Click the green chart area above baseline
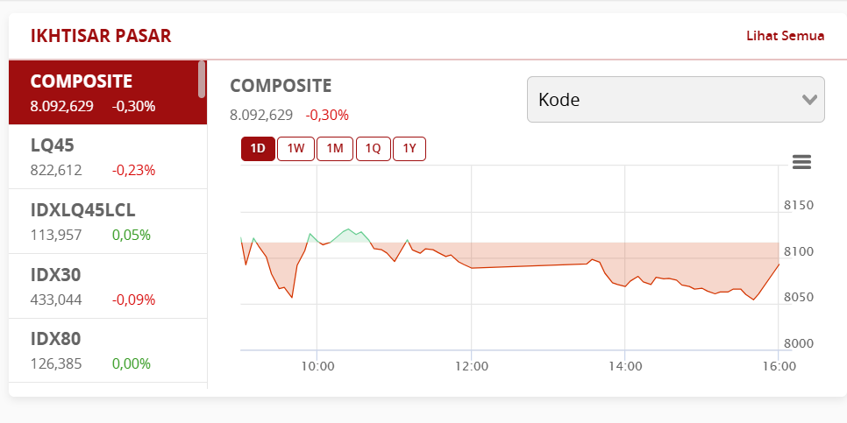The image size is (847, 423). point(348,235)
